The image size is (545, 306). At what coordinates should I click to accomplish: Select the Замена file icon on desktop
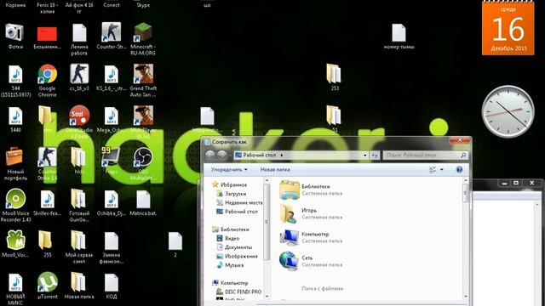[x=112, y=241]
